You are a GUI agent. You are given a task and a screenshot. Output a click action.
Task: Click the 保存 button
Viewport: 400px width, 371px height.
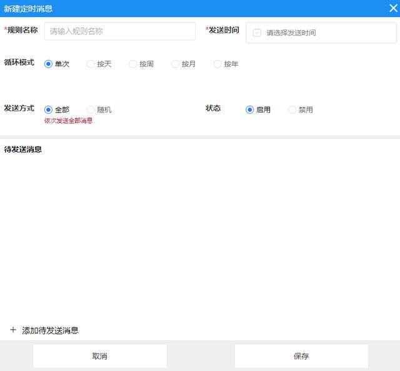point(301,356)
